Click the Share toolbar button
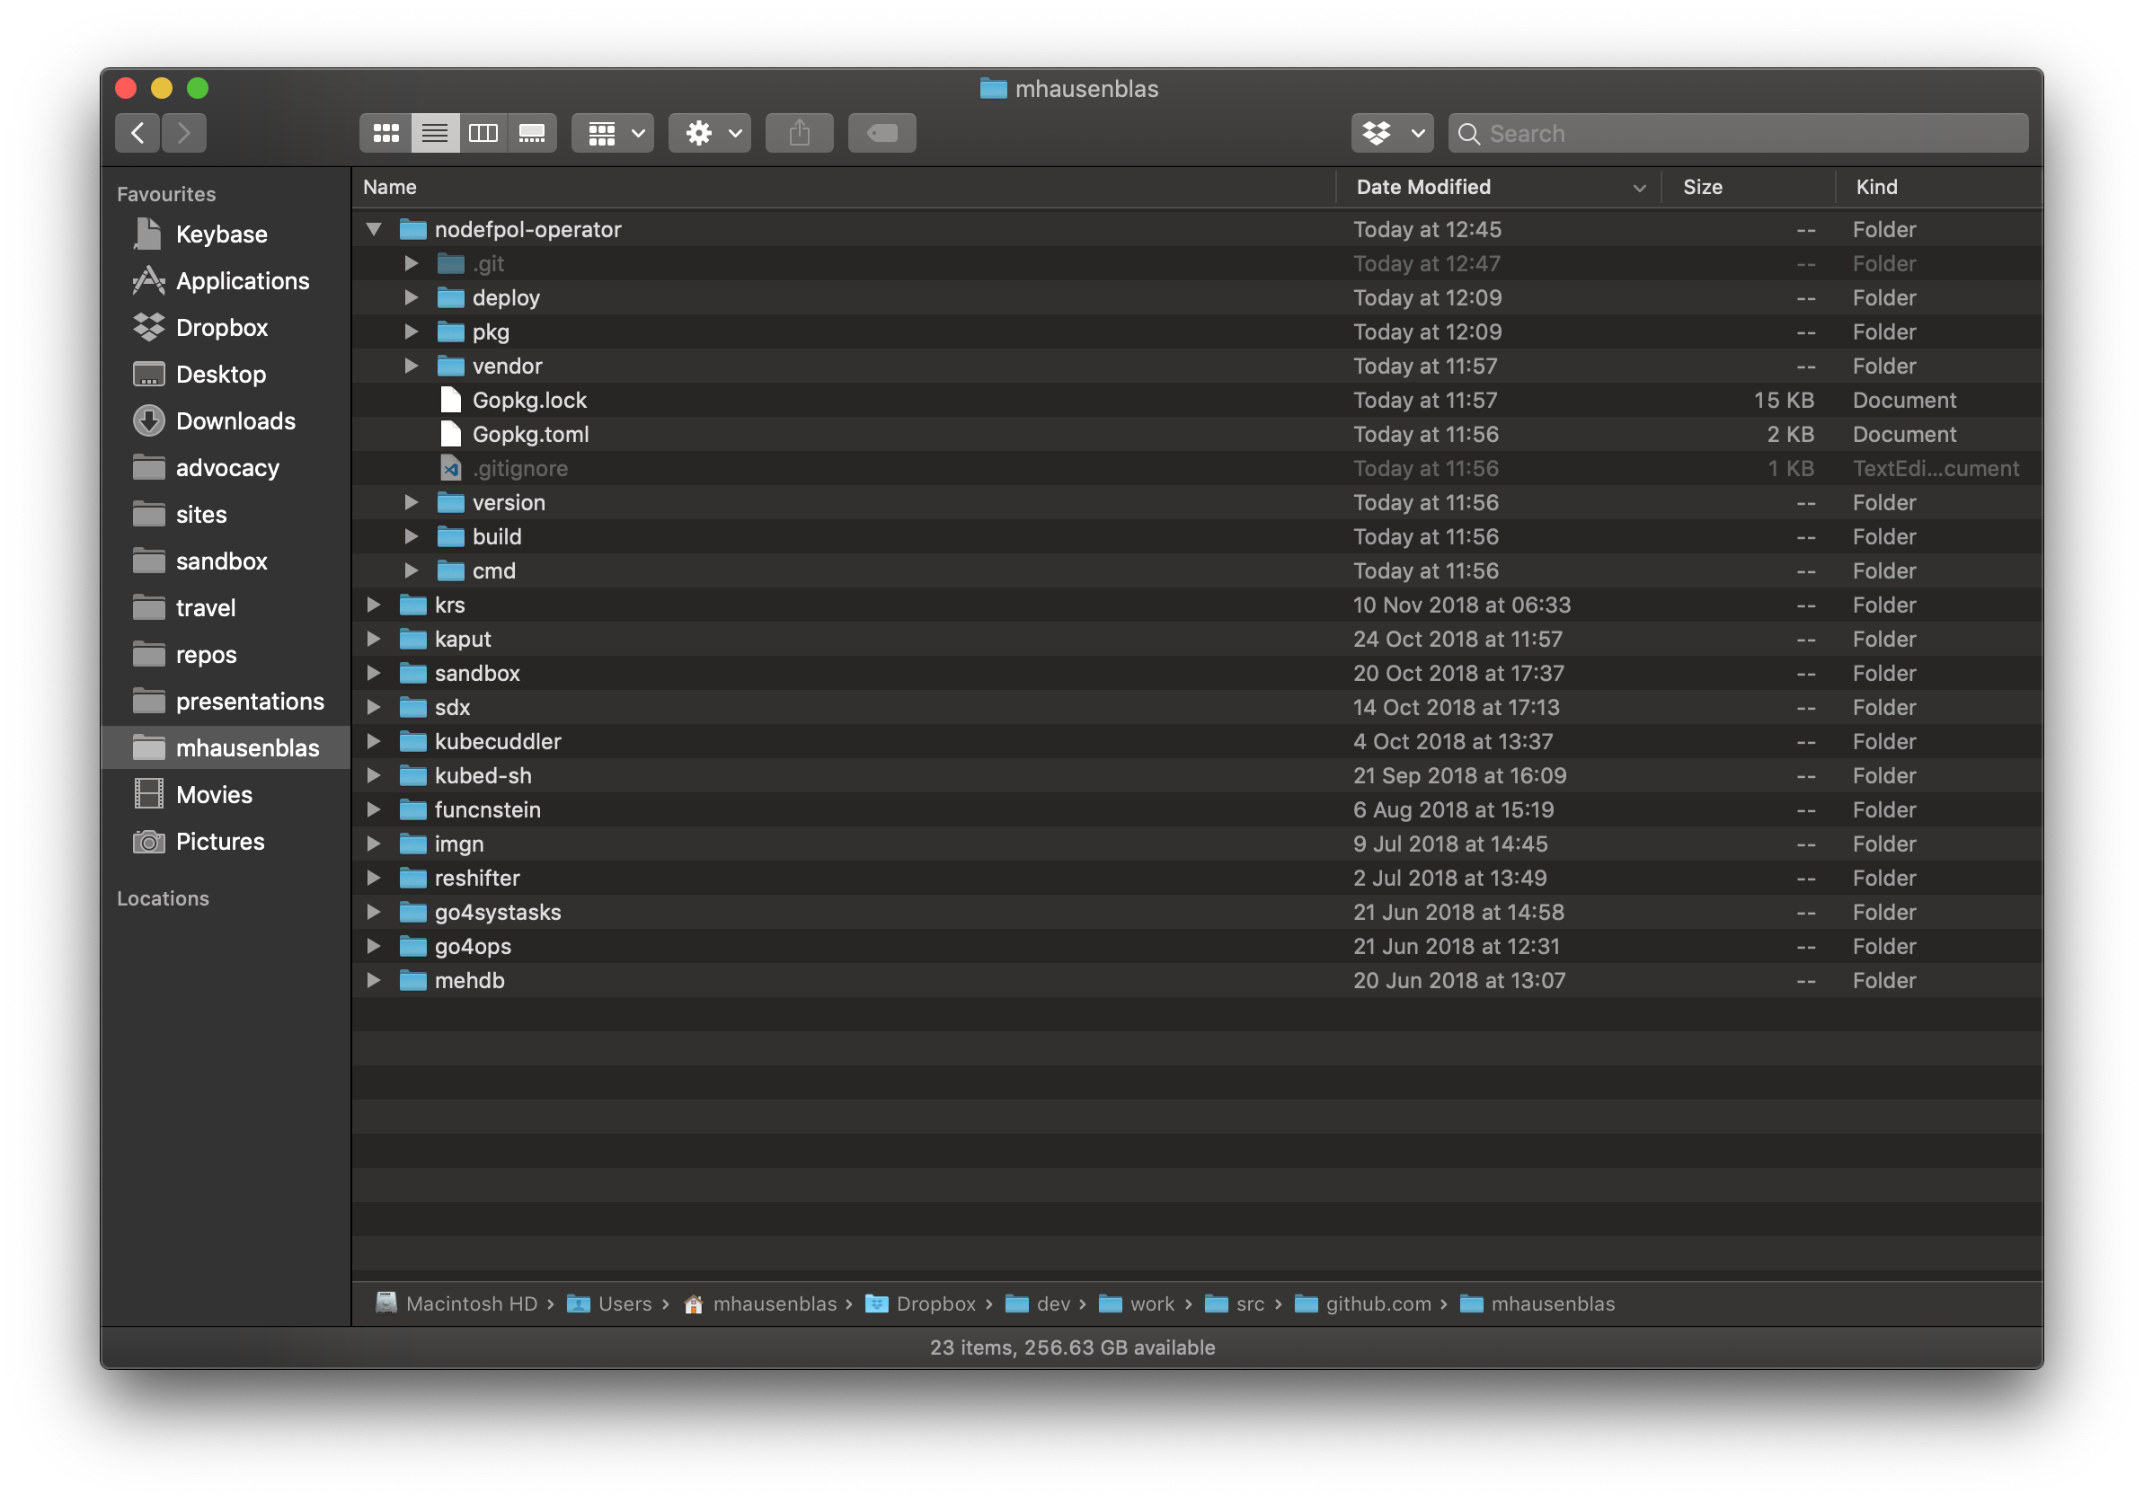 (800, 134)
